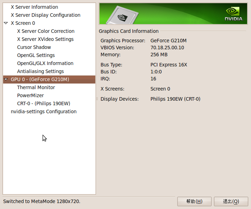Viewport: 251px width, 209px height.
Task: Click the IRQ: label
Action: [x=105, y=79]
